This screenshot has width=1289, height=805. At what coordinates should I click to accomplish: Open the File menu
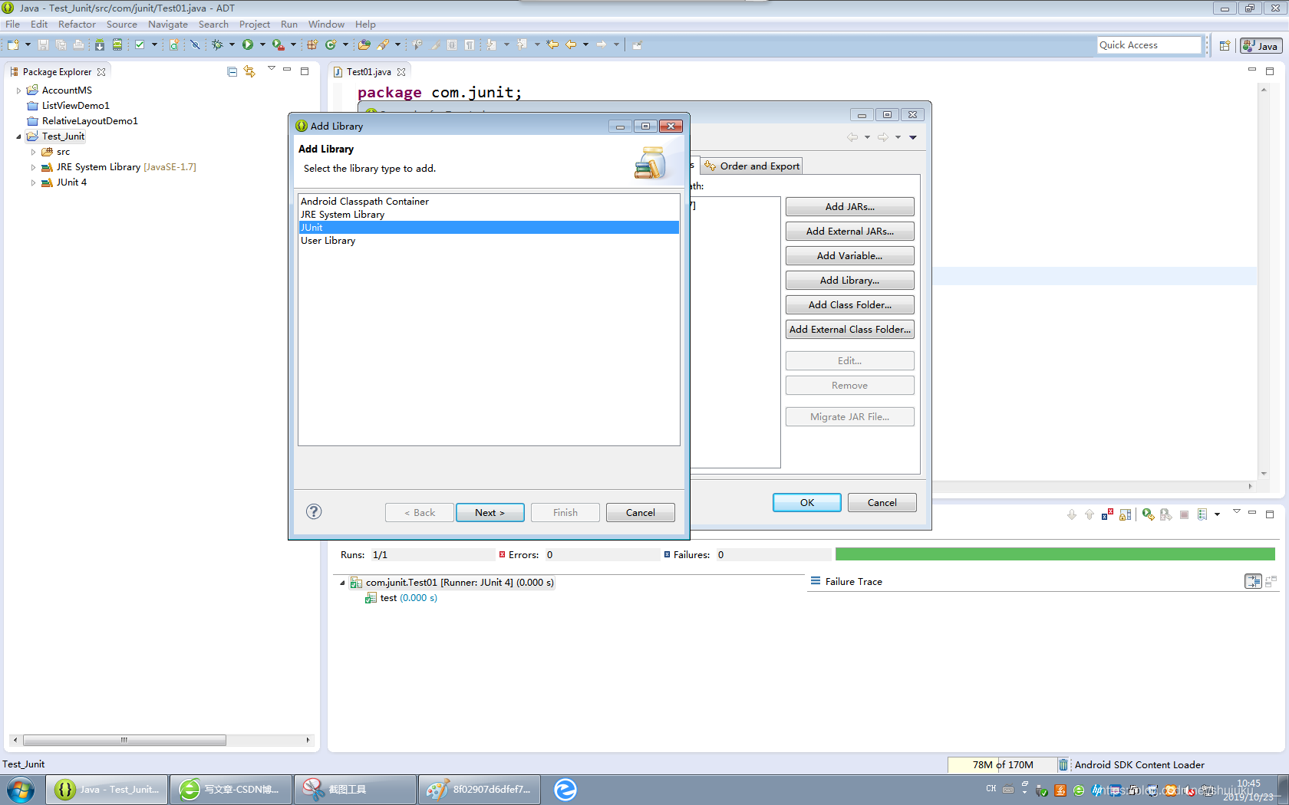pyautogui.click(x=12, y=25)
